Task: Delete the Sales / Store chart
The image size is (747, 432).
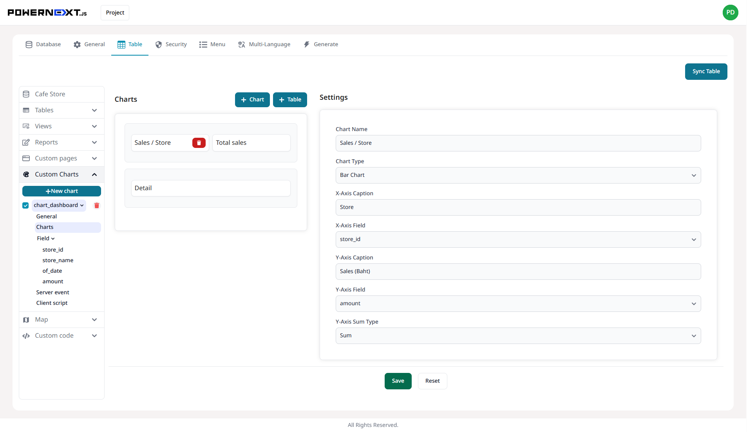Action: (199, 143)
